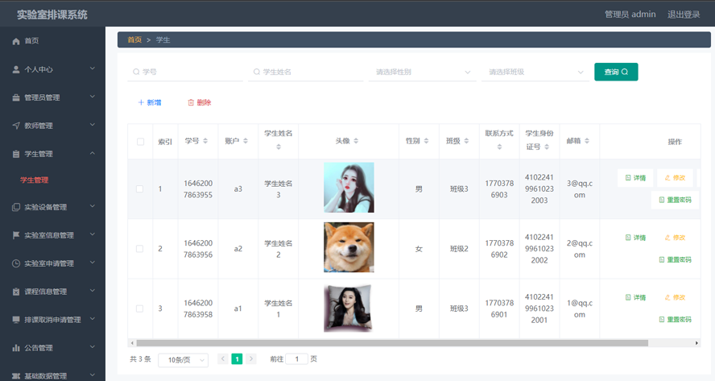
Task: Click the sort arrows on 学号 column
Action: coord(205,141)
